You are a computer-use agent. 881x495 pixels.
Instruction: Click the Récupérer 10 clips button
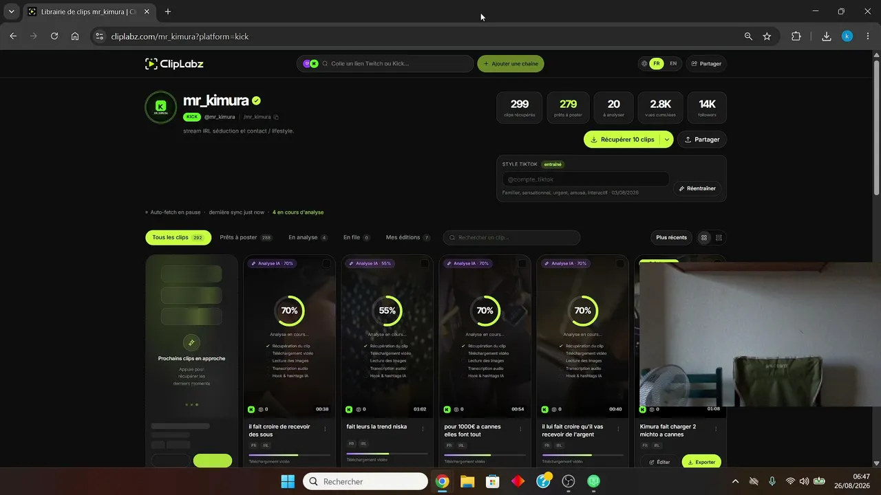point(622,140)
